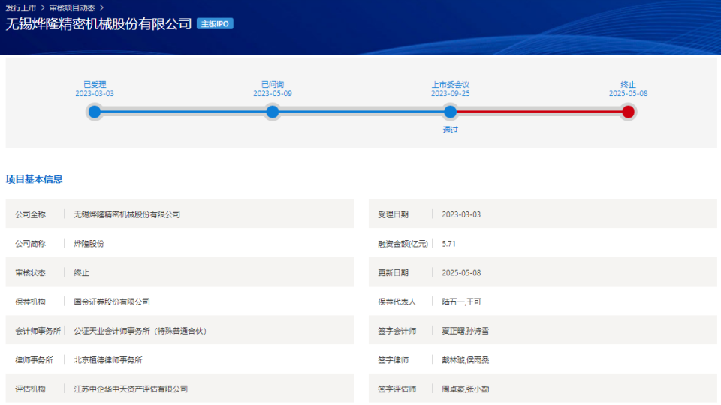Click the 审核状态 value 终止
This screenshot has width=721, height=405.
click(81, 273)
